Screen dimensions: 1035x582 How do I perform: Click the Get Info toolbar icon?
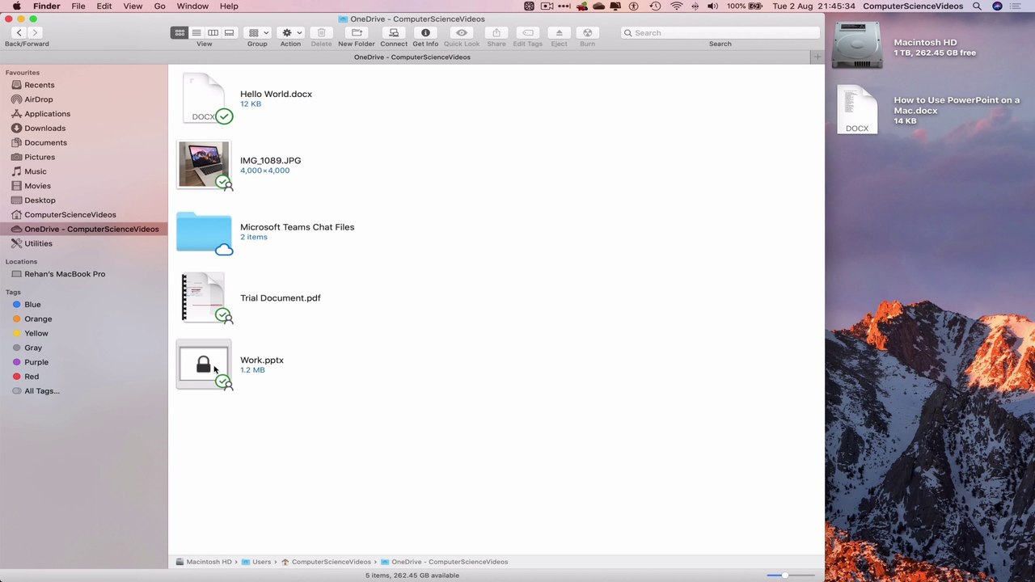click(425, 32)
